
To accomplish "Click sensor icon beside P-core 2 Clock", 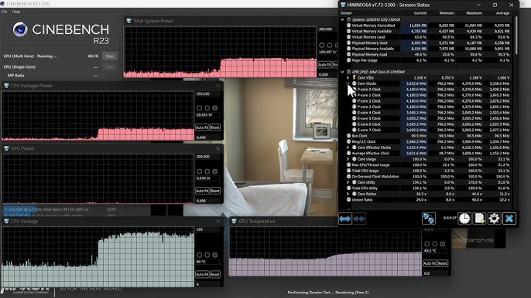I will coord(355,100).
